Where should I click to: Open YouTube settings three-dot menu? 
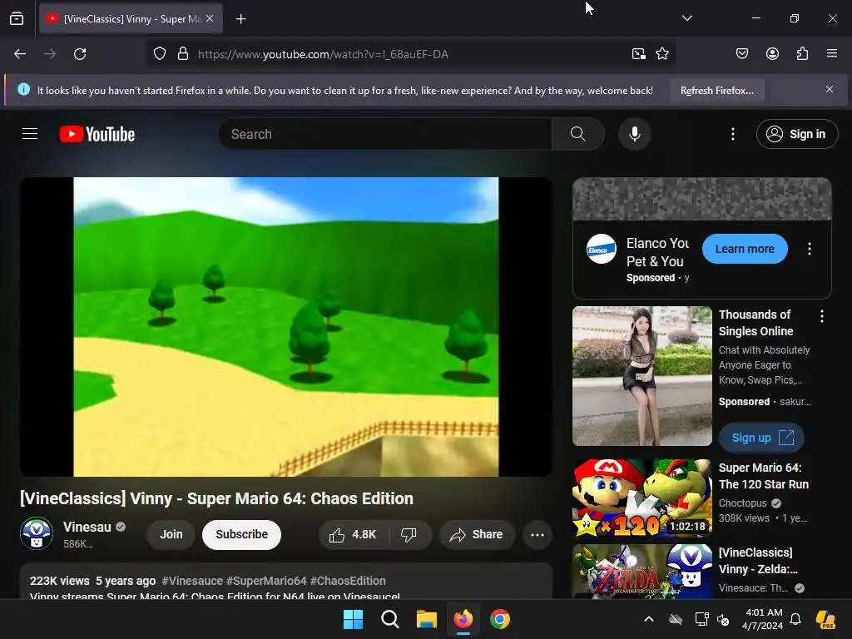click(732, 134)
